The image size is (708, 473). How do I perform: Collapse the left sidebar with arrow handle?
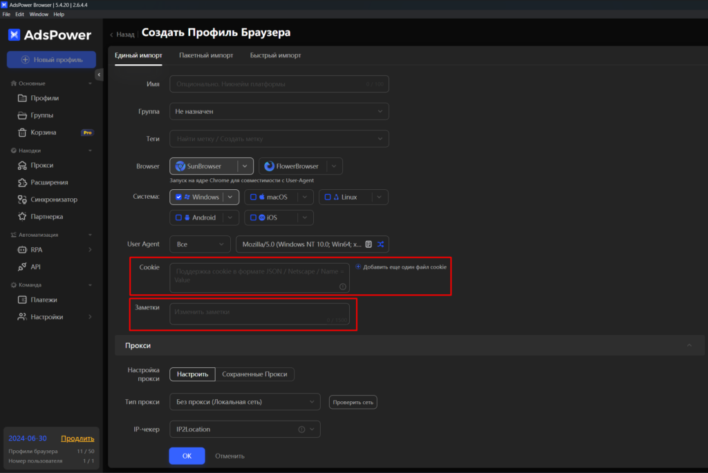tap(99, 75)
